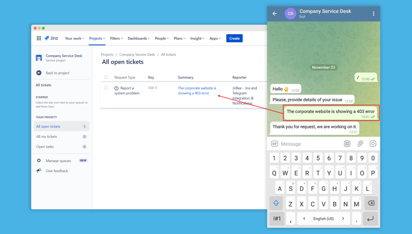Click the Jira logo

[x=51, y=38]
